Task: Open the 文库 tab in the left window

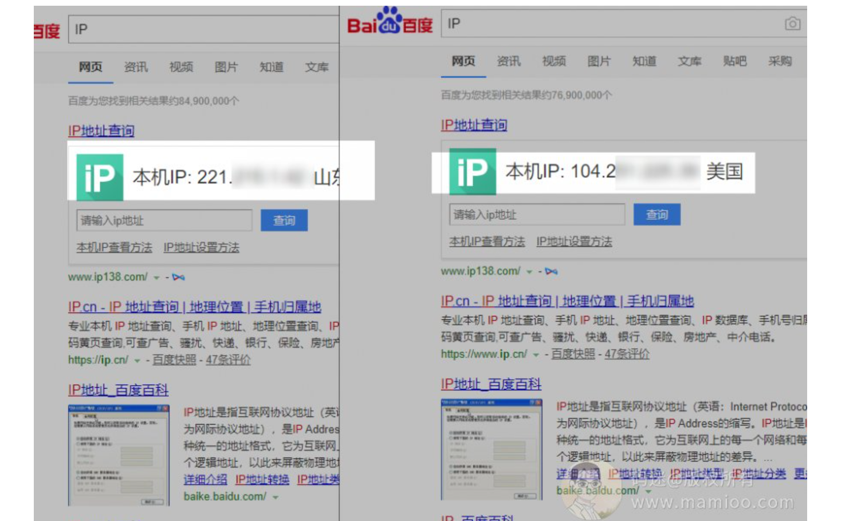Action: [x=317, y=67]
